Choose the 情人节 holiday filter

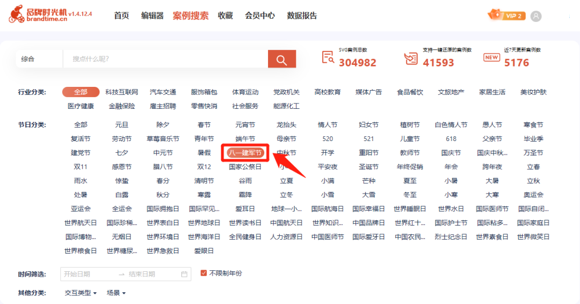[x=328, y=125]
